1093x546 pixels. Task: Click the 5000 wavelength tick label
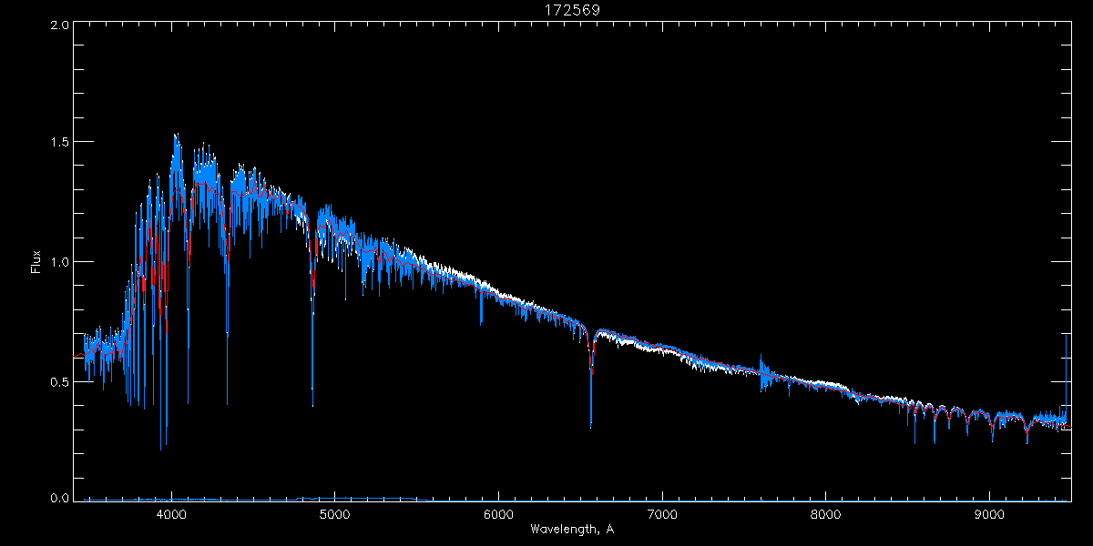[x=334, y=514]
